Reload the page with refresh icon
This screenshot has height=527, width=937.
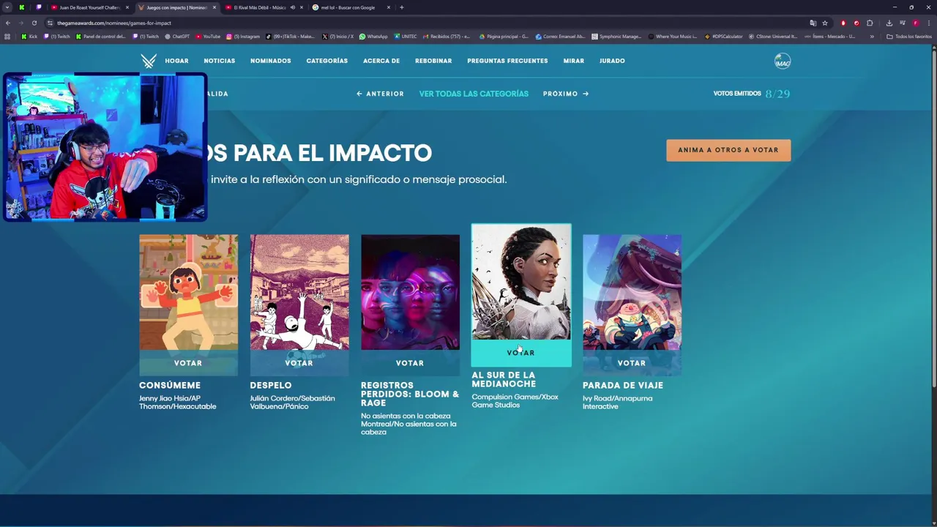34,23
